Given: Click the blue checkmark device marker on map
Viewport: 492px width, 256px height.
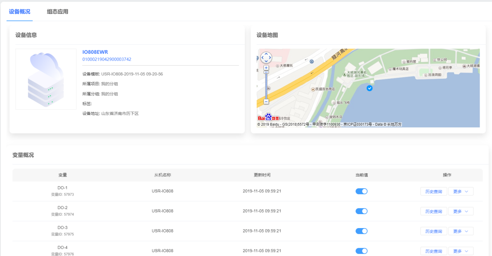Looking at the screenshot, I should point(369,88).
